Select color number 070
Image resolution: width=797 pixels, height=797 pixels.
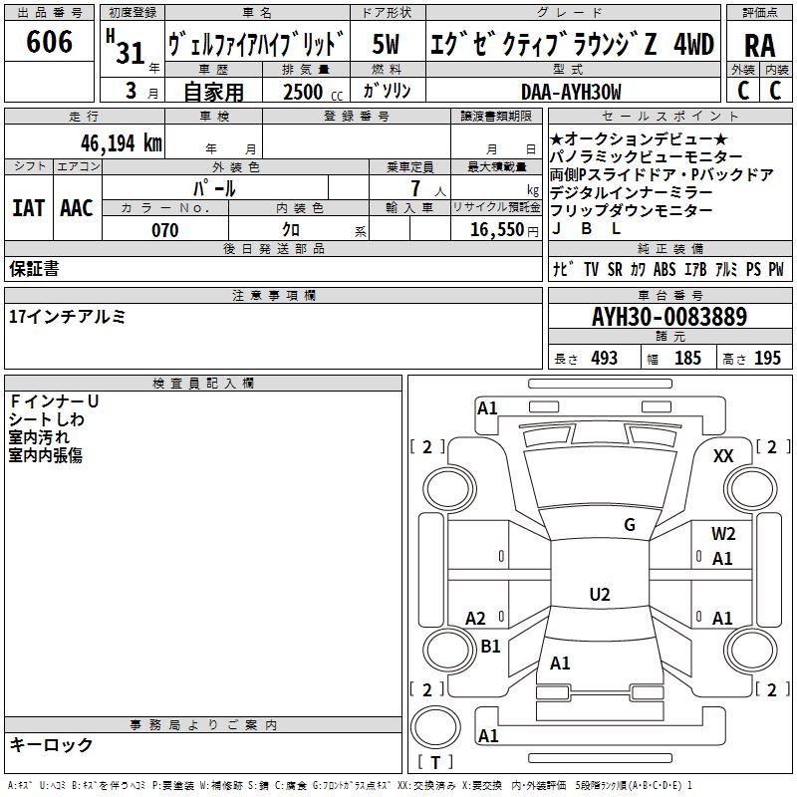click(165, 230)
